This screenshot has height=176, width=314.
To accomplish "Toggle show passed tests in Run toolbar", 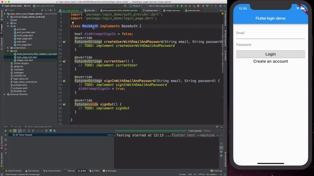I will [x=11, y=131].
